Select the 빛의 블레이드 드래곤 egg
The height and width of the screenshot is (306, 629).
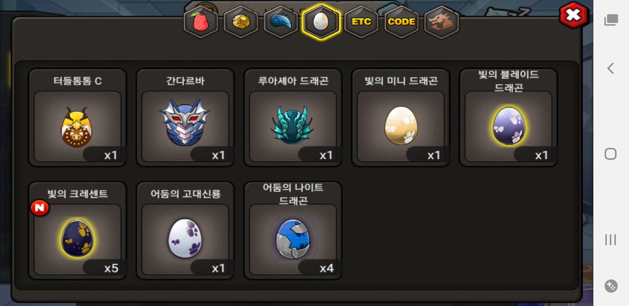click(x=508, y=118)
